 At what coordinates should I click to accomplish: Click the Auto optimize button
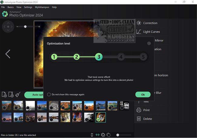point(34,95)
